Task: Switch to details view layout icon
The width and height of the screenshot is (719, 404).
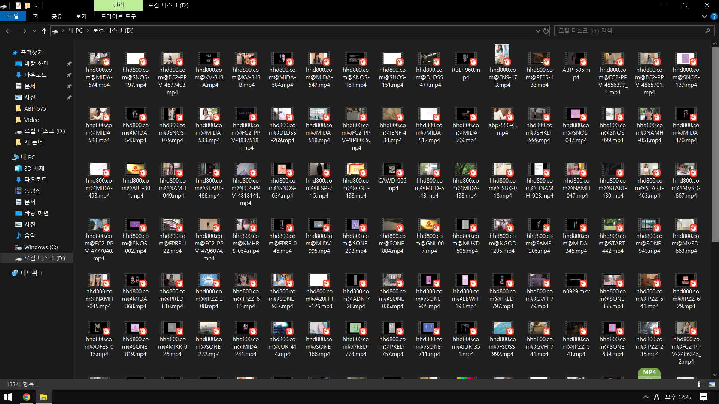Action: pyautogui.click(x=701, y=384)
